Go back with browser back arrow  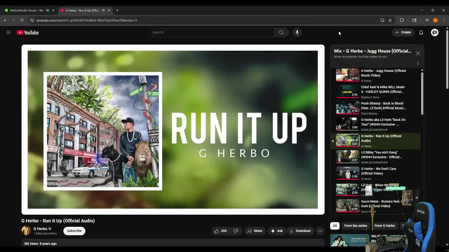(x=5, y=20)
